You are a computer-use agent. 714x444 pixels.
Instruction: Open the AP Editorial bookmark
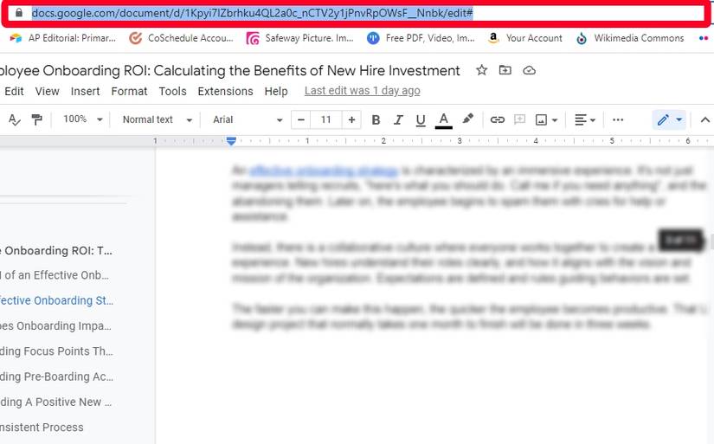pos(63,38)
